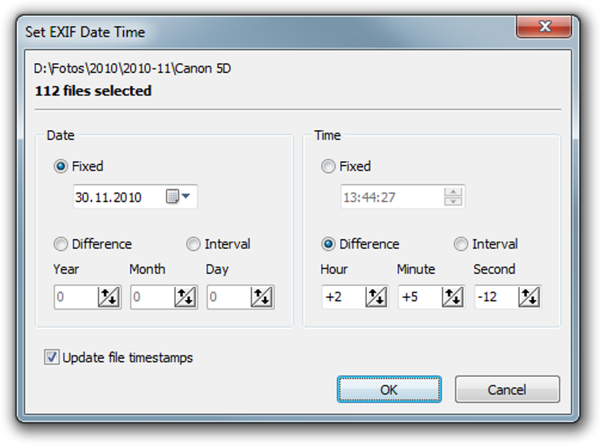Select the Fixed date radio button

[x=61, y=167]
